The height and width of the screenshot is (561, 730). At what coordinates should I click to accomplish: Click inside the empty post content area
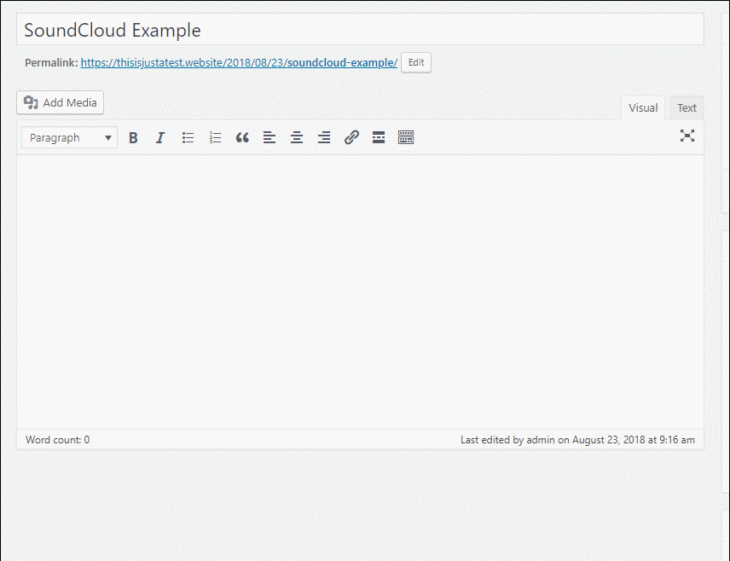point(360,292)
